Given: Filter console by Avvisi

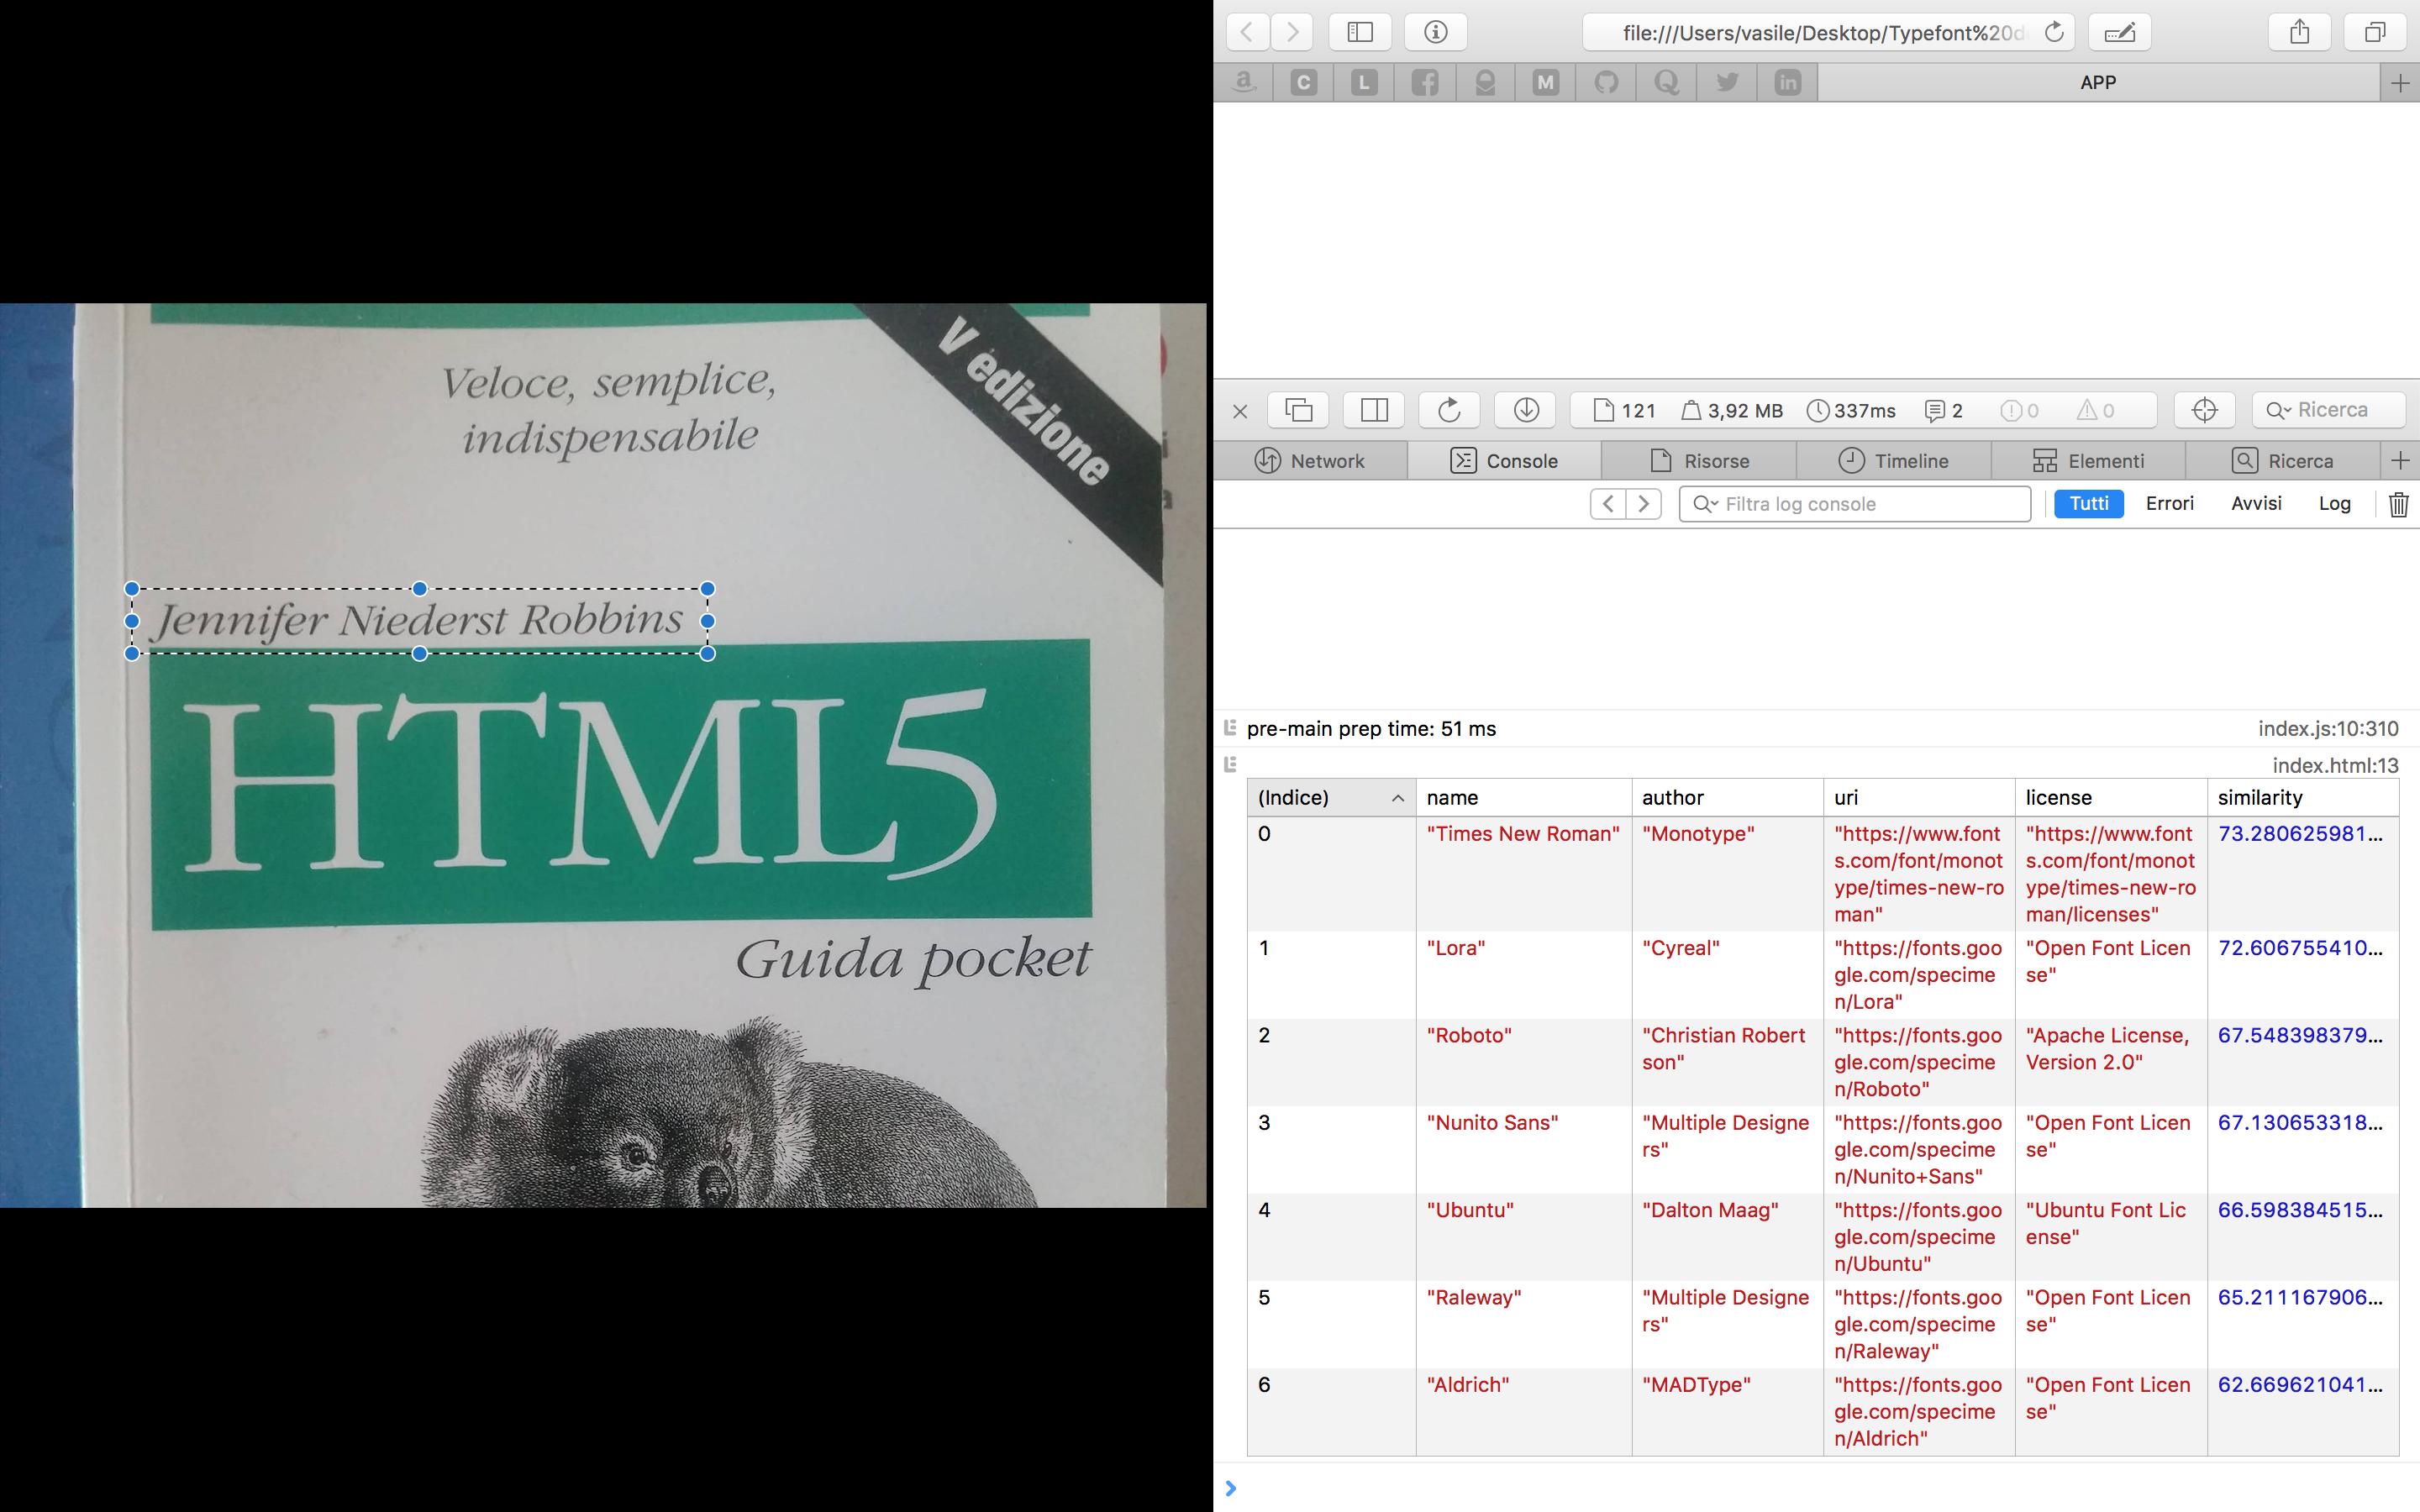Looking at the screenshot, I should [x=2256, y=504].
